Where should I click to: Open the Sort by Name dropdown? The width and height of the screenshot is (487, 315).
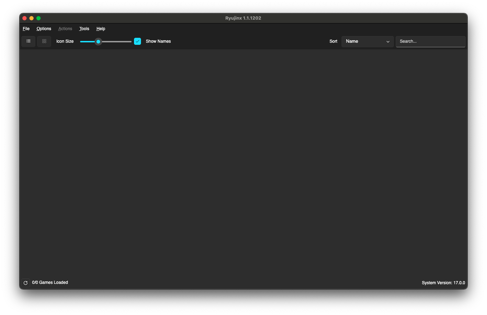367,41
